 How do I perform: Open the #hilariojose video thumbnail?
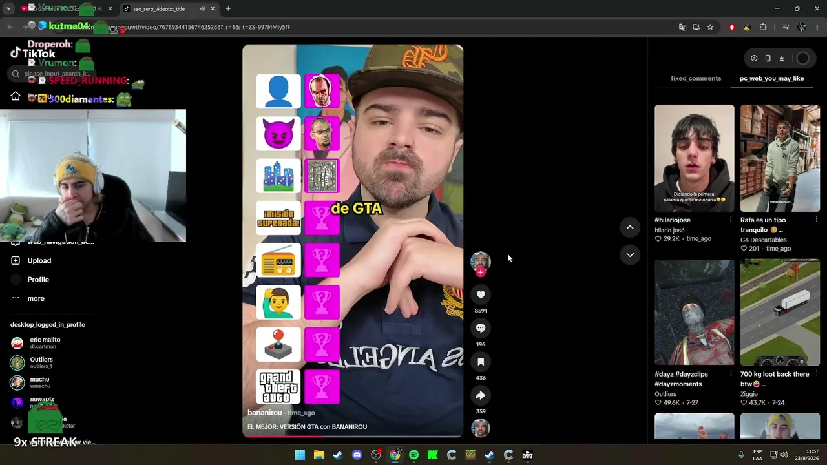pyautogui.click(x=694, y=158)
